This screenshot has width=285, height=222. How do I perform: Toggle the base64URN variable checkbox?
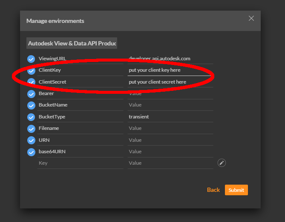pos(31,152)
